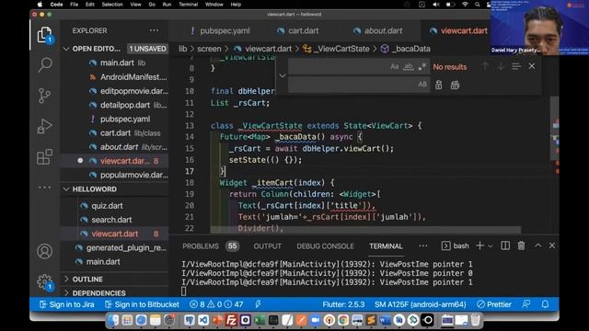Go to next match arrow
The height and width of the screenshot is (331, 589).
point(501,66)
